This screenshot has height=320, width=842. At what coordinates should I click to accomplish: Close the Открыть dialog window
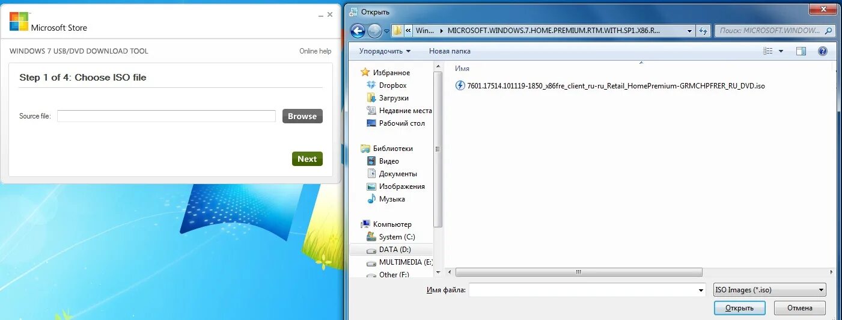823,8
